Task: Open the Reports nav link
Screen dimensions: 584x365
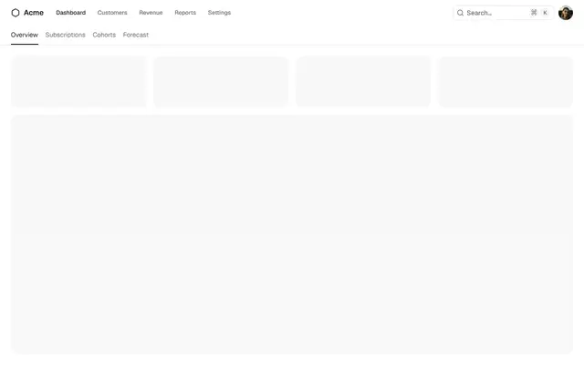Action: coord(185,13)
